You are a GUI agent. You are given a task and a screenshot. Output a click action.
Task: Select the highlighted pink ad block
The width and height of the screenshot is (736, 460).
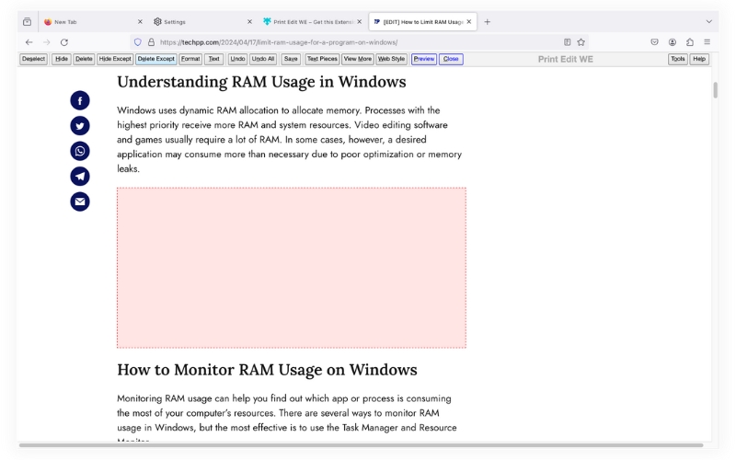292,268
